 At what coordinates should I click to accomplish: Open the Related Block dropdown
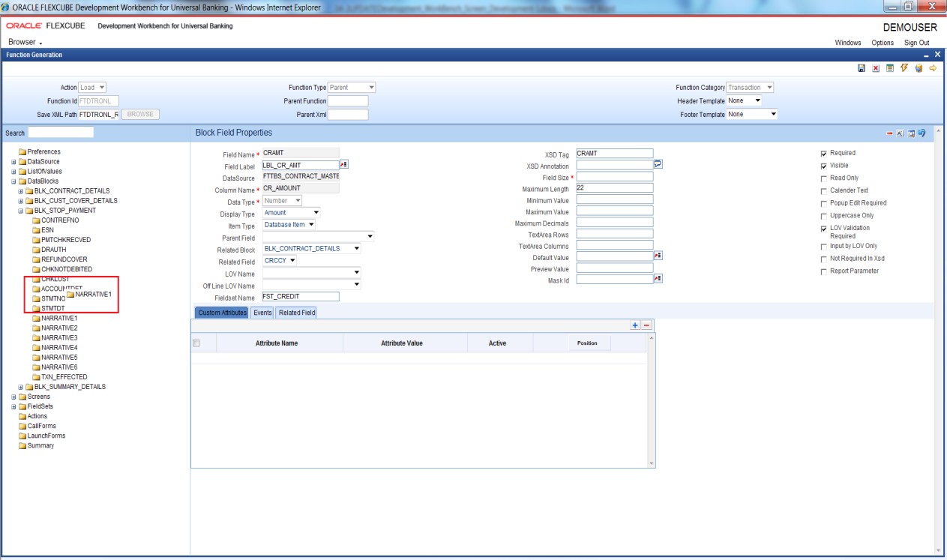312,249
